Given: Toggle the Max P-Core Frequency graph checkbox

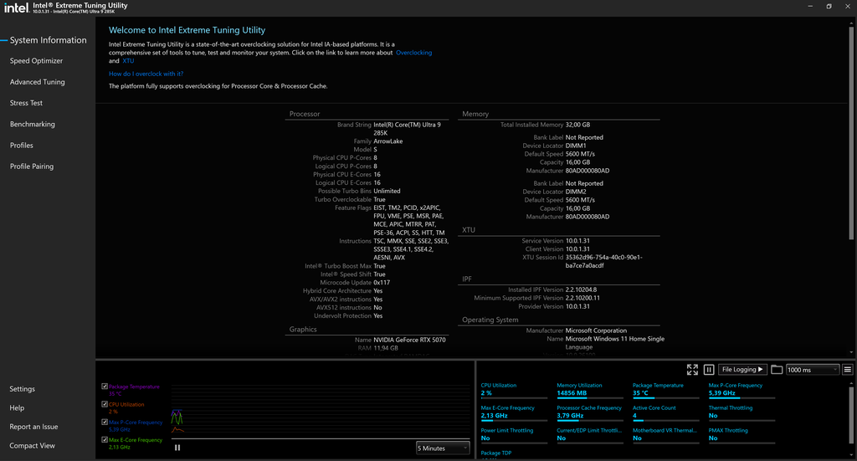Looking at the screenshot, I should point(105,422).
